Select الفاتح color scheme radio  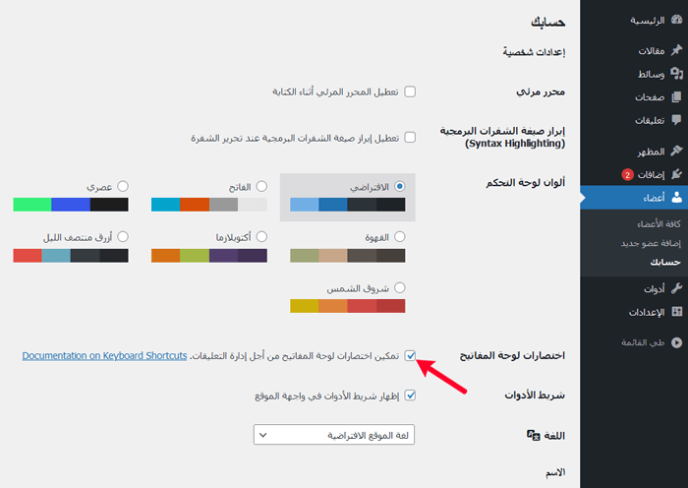261,186
